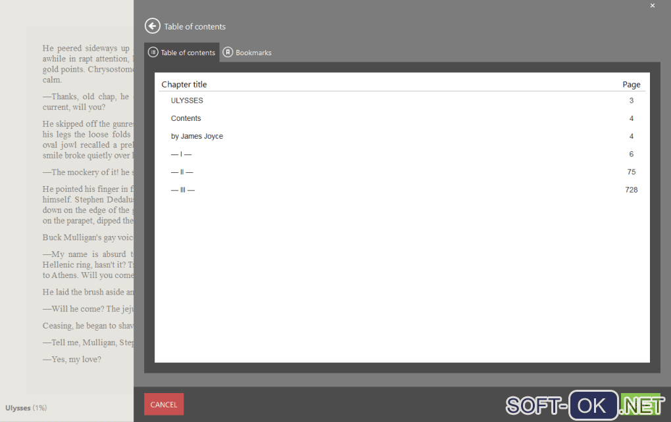671x422 pixels.
Task: Click the list icon on Table of contents tab
Action: [153, 52]
